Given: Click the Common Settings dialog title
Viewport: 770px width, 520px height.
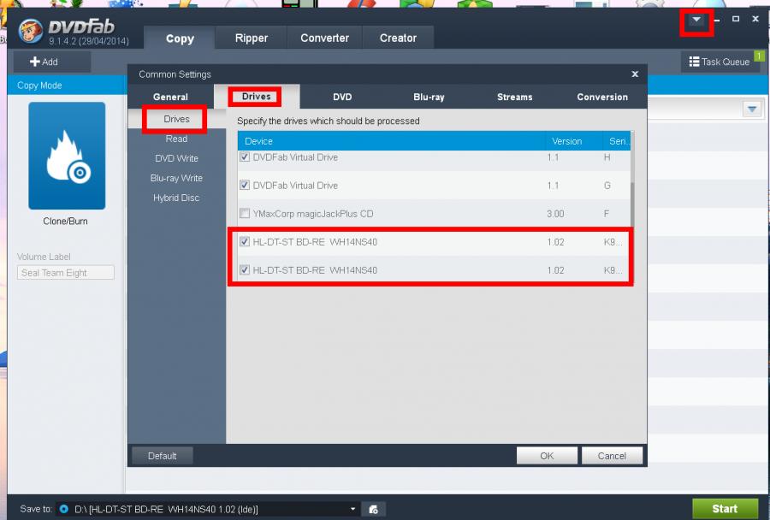Looking at the screenshot, I should coord(175,74).
